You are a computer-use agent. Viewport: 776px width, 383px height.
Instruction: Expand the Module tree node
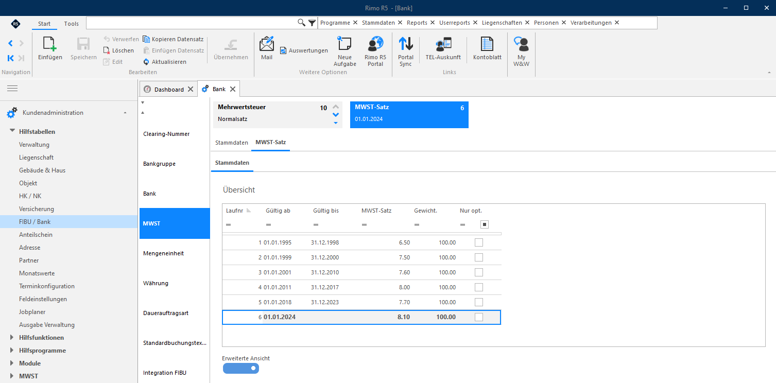(12, 363)
